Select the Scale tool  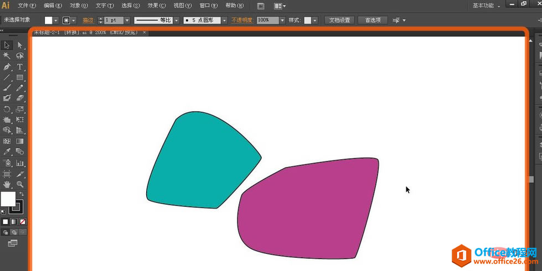(20, 110)
